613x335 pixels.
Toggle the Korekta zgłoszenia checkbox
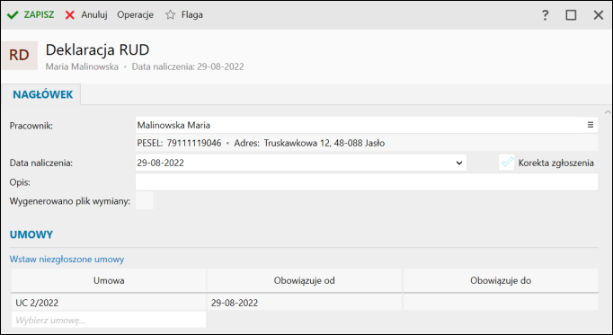click(x=507, y=163)
